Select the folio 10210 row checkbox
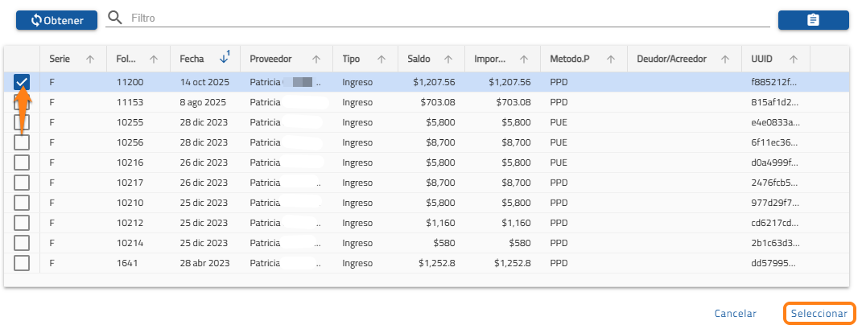This screenshot has height=329, width=862. click(22, 203)
